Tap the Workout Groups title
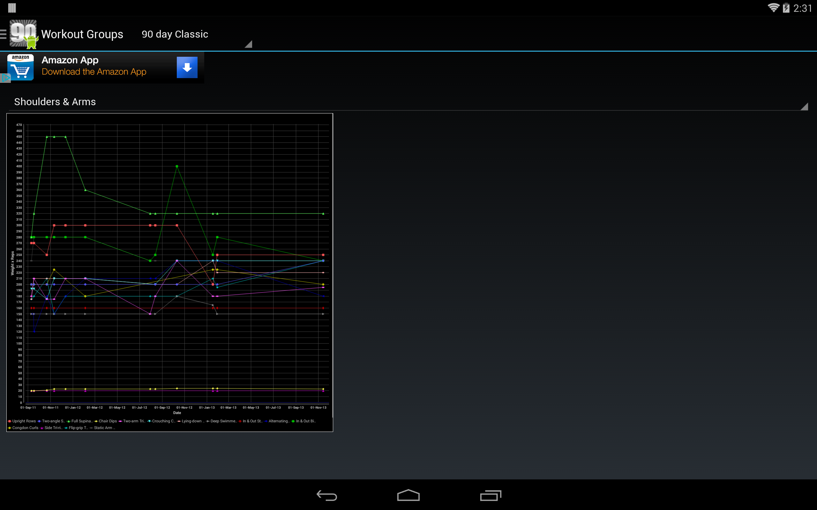817x510 pixels. pos(82,34)
